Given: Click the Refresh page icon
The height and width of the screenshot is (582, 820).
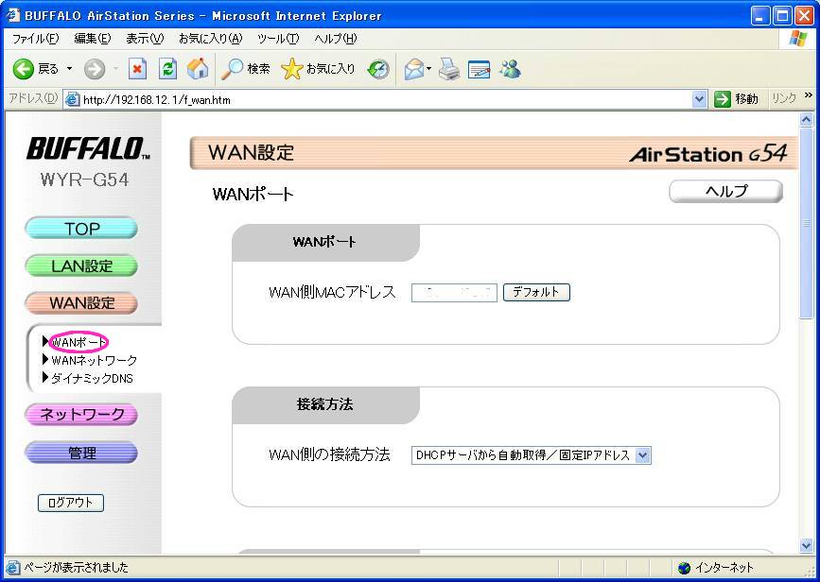Looking at the screenshot, I should click(x=167, y=69).
